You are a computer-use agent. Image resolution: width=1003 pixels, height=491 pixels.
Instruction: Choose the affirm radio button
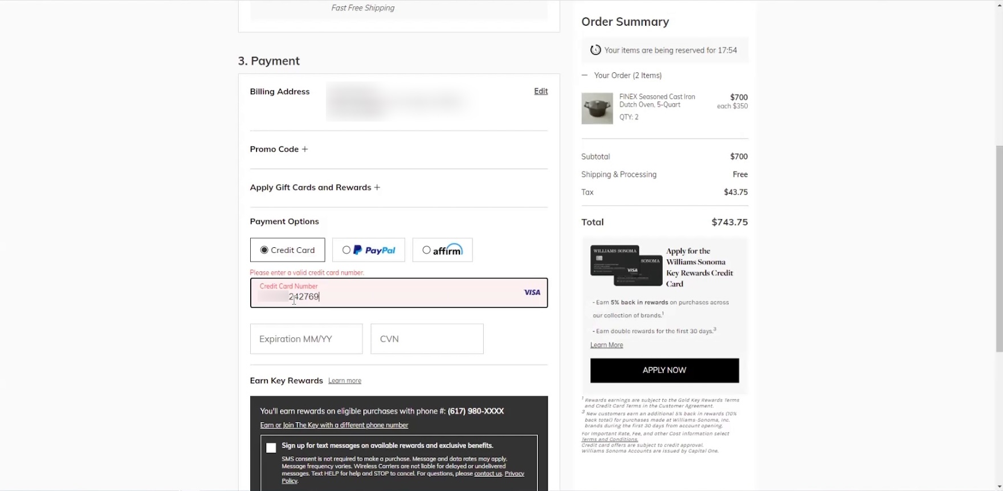(x=426, y=250)
